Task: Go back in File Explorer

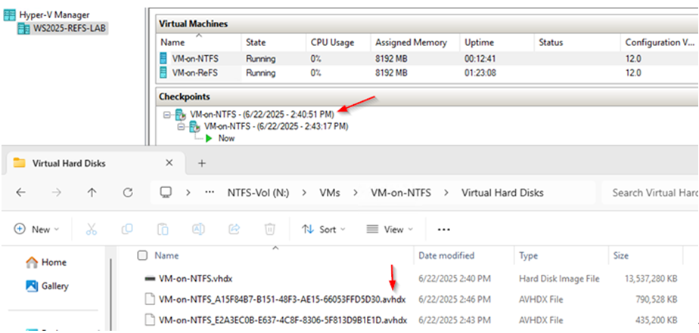Action: click(20, 193)
